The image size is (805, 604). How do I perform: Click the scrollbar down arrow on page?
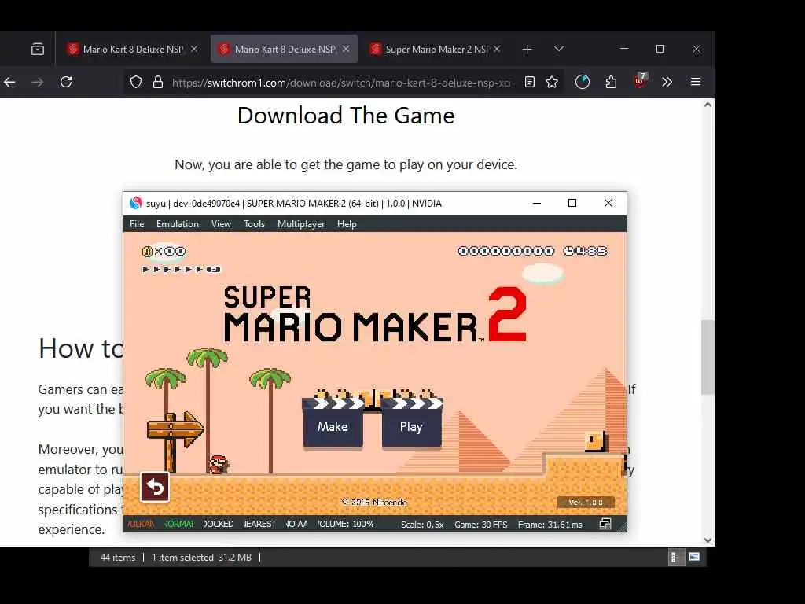[x=708, y=540]
